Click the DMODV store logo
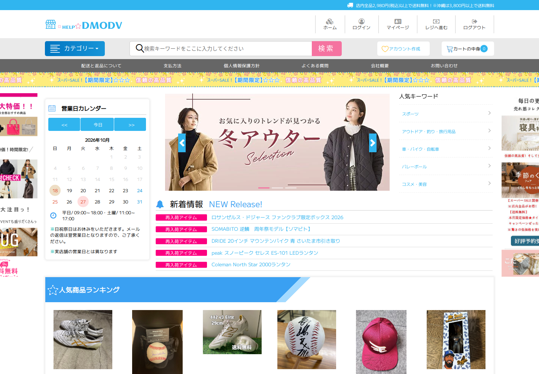 84,25
